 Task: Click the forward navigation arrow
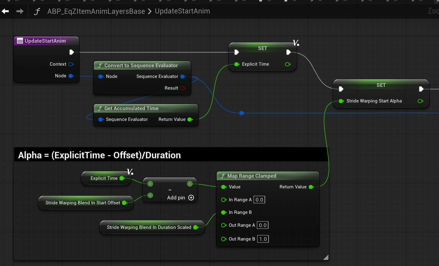(x=20, y=11)
